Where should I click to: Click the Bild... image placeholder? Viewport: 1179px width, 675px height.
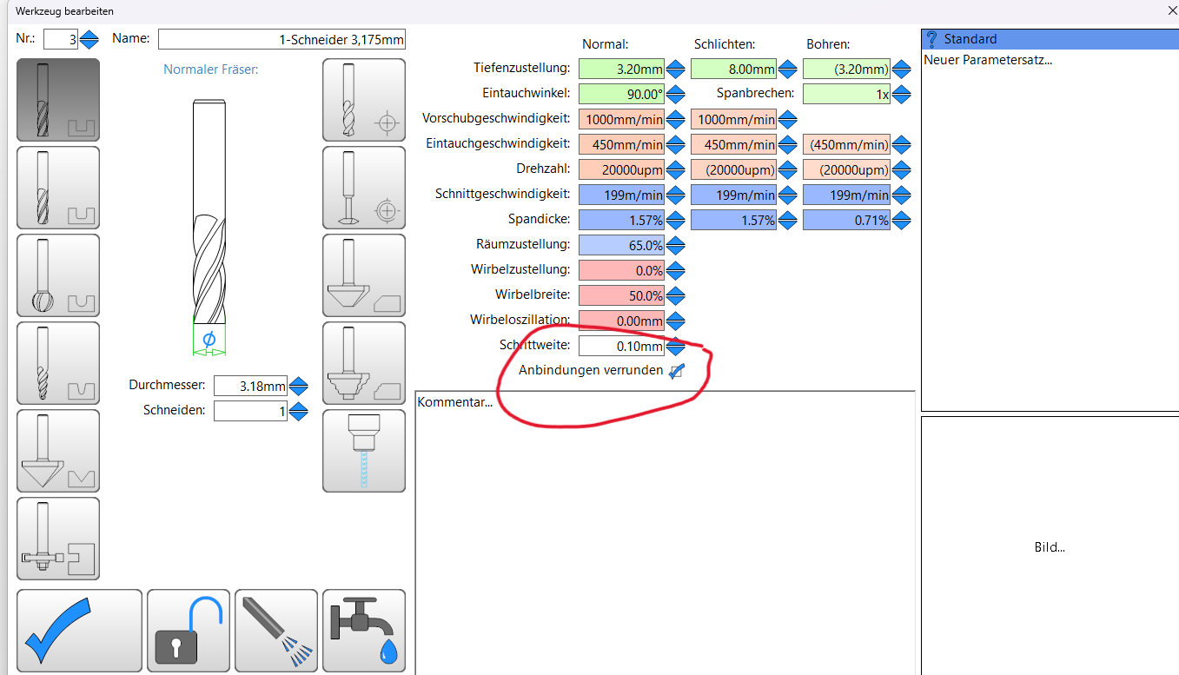pos(1049,547)
